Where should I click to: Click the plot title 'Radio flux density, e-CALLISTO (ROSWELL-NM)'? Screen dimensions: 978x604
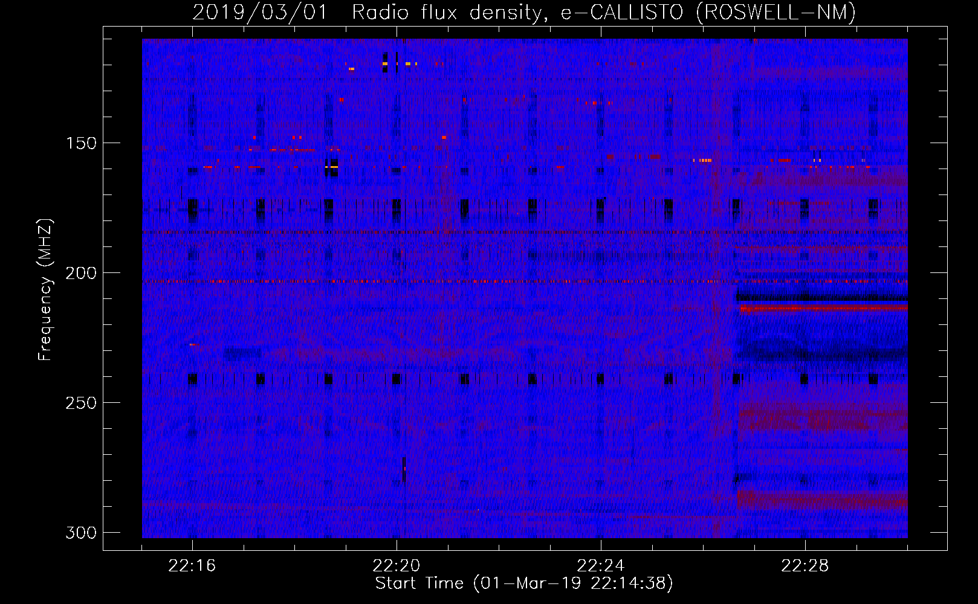pyautogui.click(x=604, y=12)
